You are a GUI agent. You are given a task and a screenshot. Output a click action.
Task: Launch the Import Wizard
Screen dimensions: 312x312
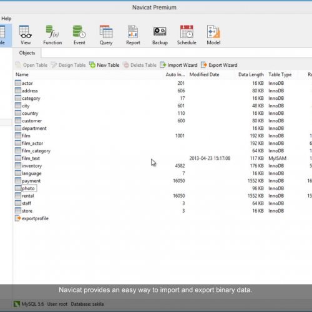coord(178,65)
